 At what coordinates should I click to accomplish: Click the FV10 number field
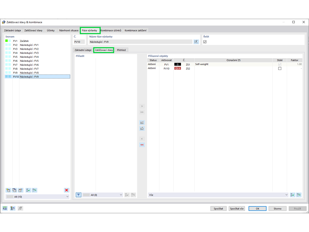click(79, 42)
